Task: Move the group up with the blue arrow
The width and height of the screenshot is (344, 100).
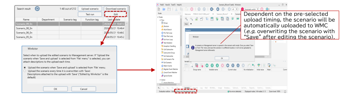Action: click(x=233, y=65)
